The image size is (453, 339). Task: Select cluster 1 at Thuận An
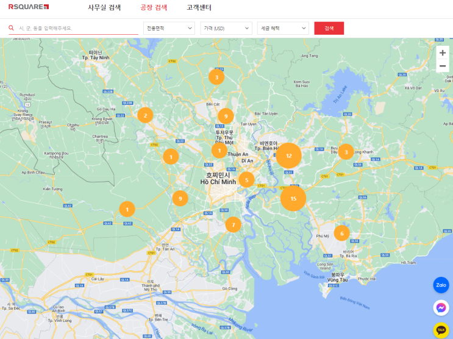219,150
